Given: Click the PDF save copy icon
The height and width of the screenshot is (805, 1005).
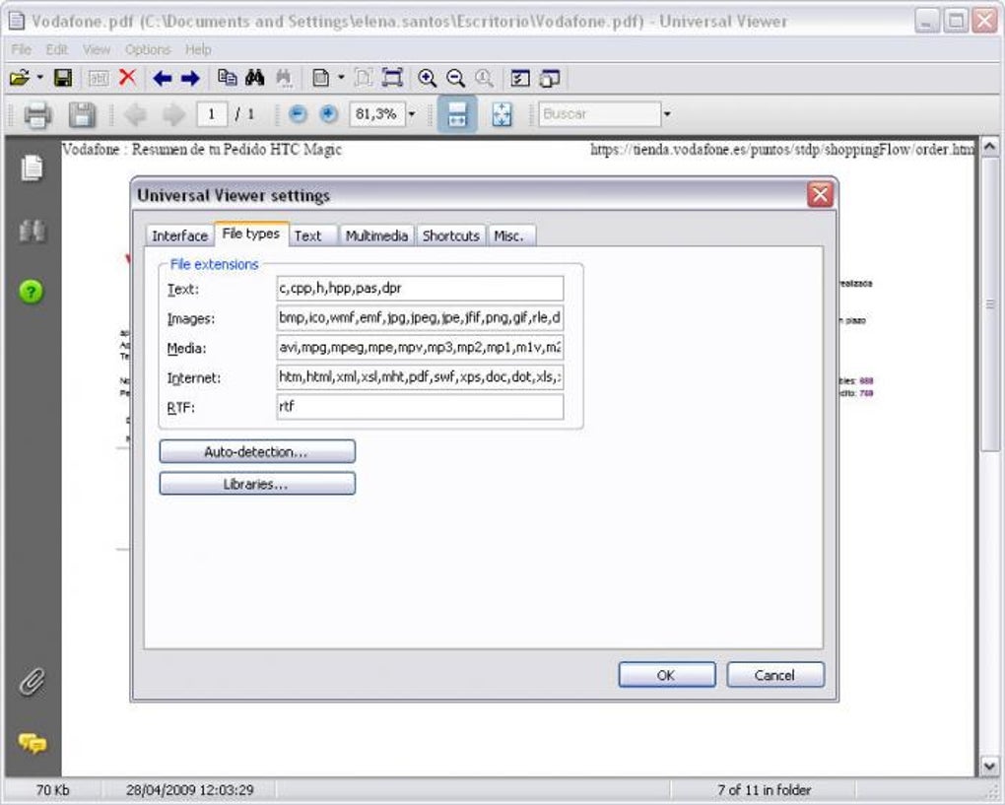Looking at the screenshot, I should pos(82,114).
